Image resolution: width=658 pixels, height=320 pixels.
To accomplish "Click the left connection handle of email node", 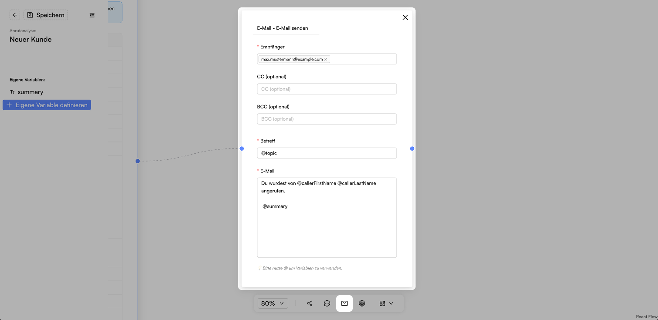I will pos(242,149).
